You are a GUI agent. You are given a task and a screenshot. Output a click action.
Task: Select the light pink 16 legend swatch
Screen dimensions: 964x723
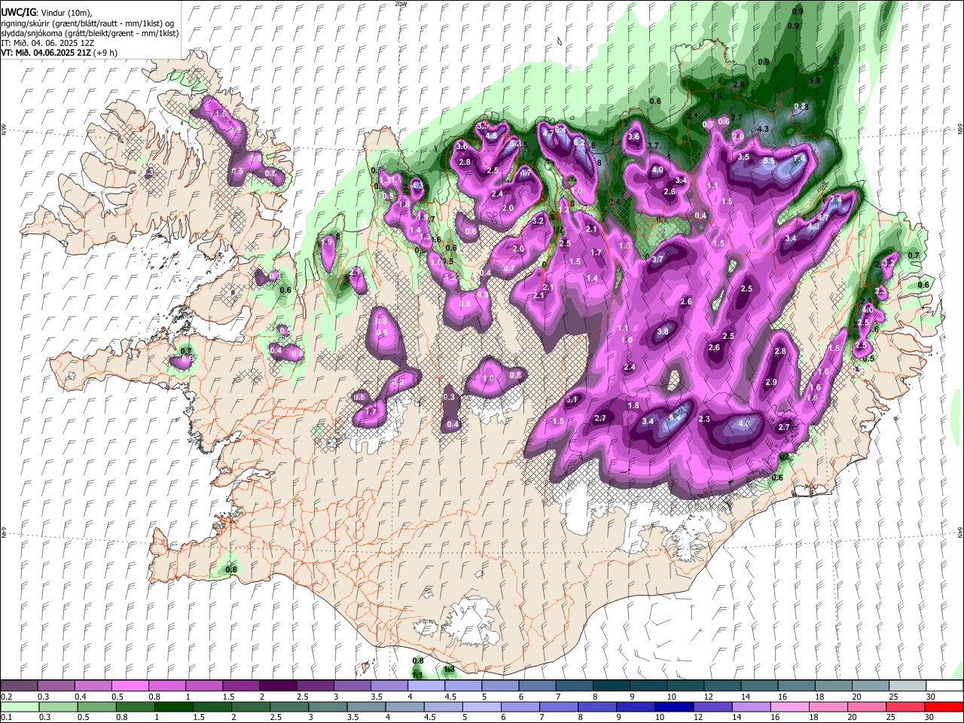[x=789, y=707]
